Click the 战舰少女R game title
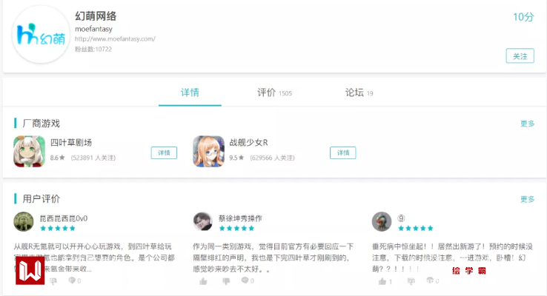Viewport: 547px width, 296px height. [249, 142]
